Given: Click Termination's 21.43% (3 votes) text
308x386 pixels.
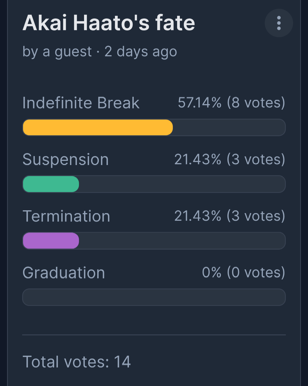Looking at the screenshot, I should 230,216.
